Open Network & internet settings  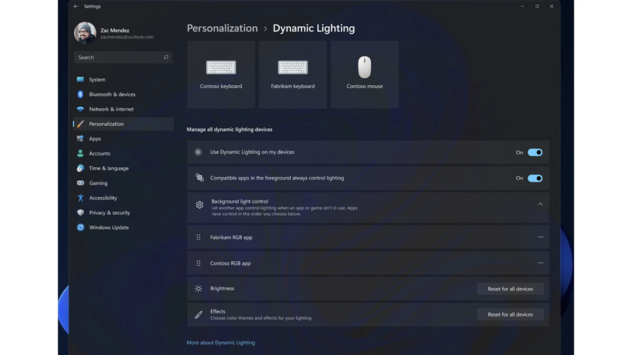pos(123,109)
